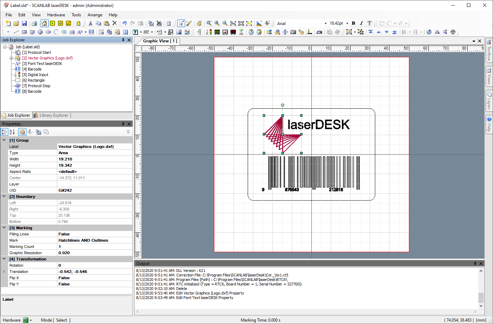The height and width of the screenshot is (324, 493).
Task: Open the Toolbox side tab
Action: pos(489,50)
